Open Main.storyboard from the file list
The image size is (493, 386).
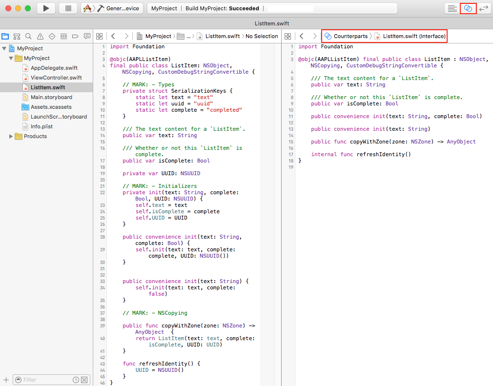tap(51, 97)
